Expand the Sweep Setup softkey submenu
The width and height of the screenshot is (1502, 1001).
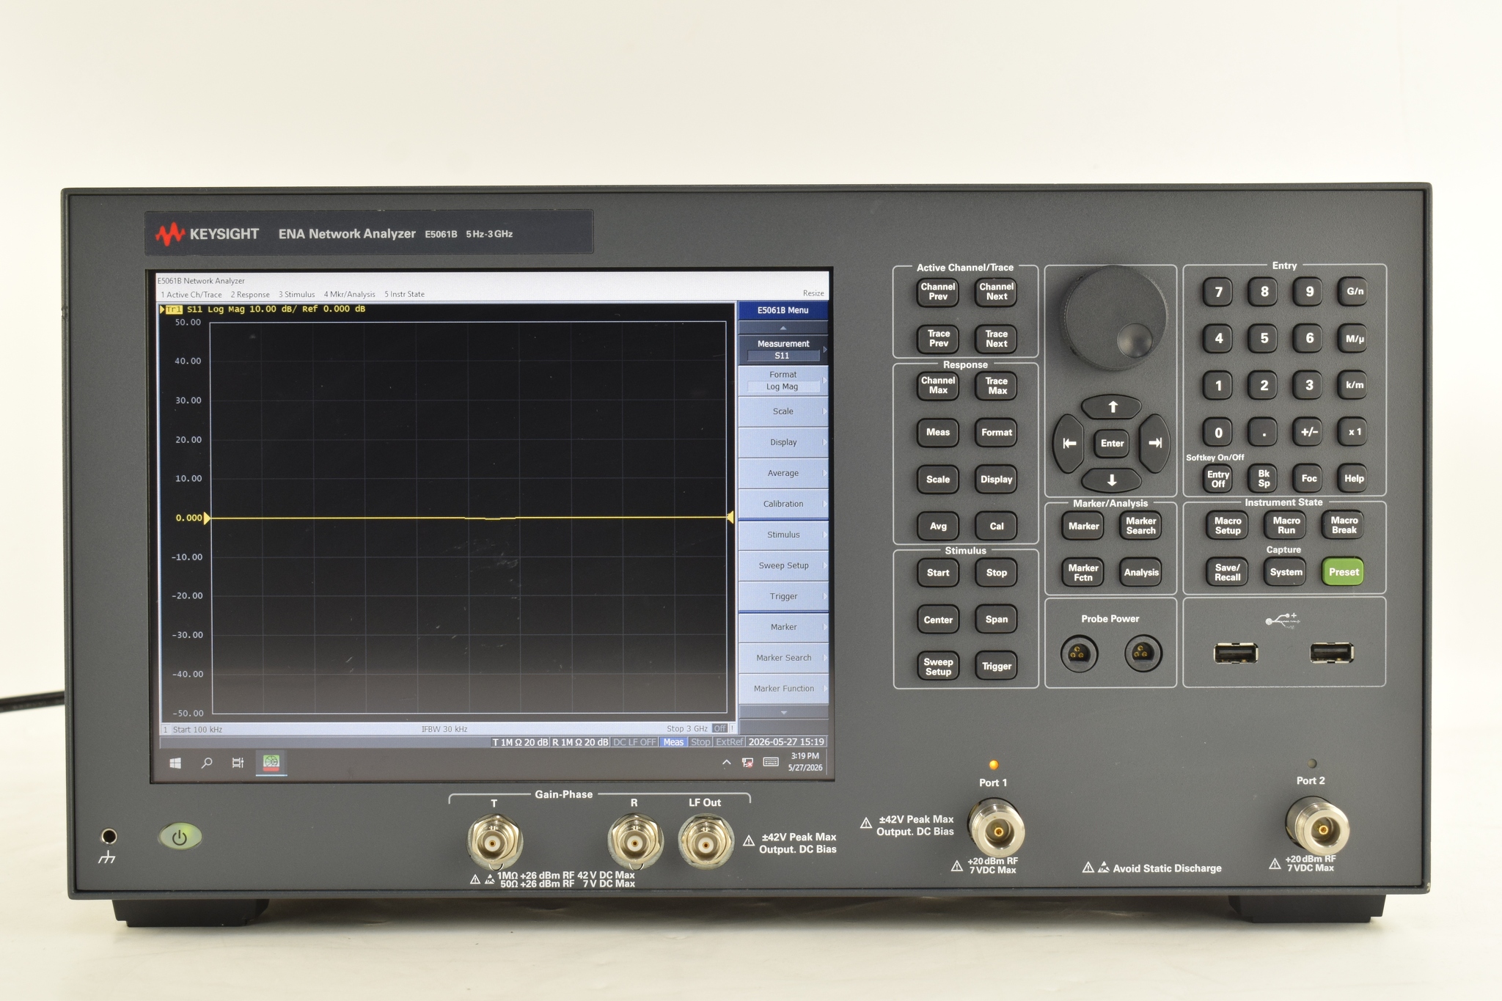pyautogui.click(x=783, y=565)
